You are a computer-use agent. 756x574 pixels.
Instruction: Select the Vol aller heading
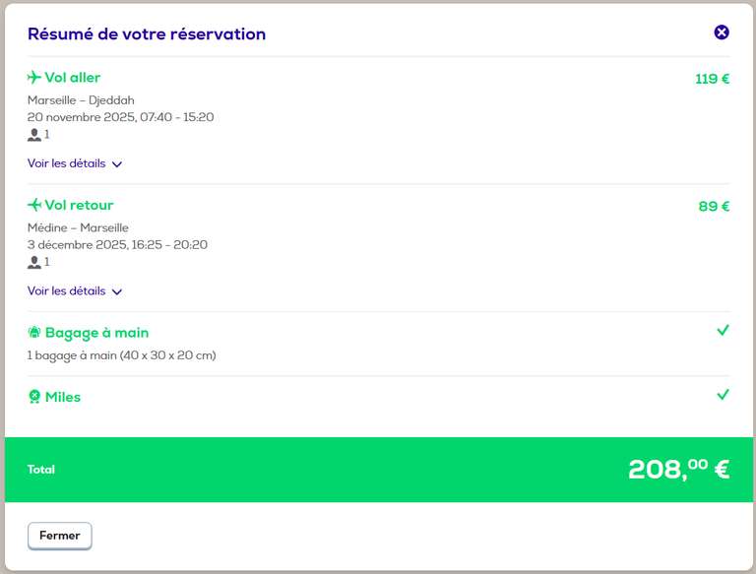pos(72,78)
